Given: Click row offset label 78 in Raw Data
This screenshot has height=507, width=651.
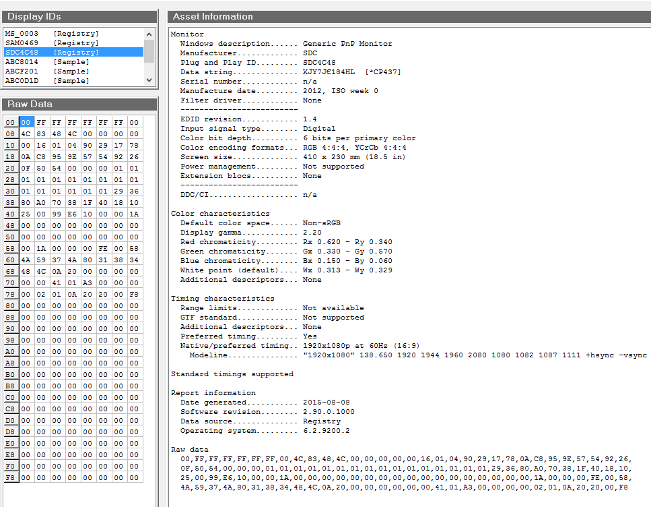Looking at the screenshot, I should pos(10,294).
